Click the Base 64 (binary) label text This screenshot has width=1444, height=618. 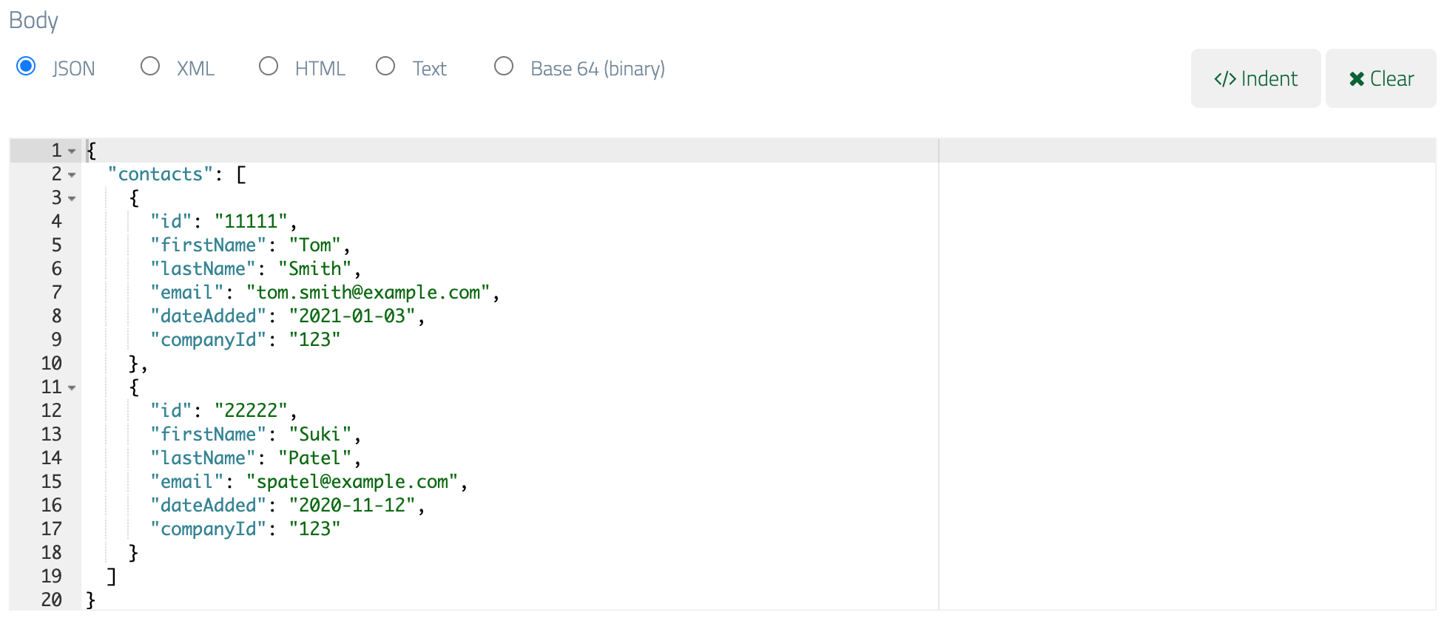598,69
